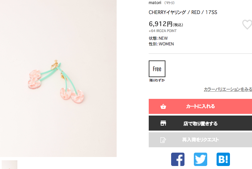The image size is (252, 169).
Task: Select the product thumbnail below the photo
Action: click(9, 165)
